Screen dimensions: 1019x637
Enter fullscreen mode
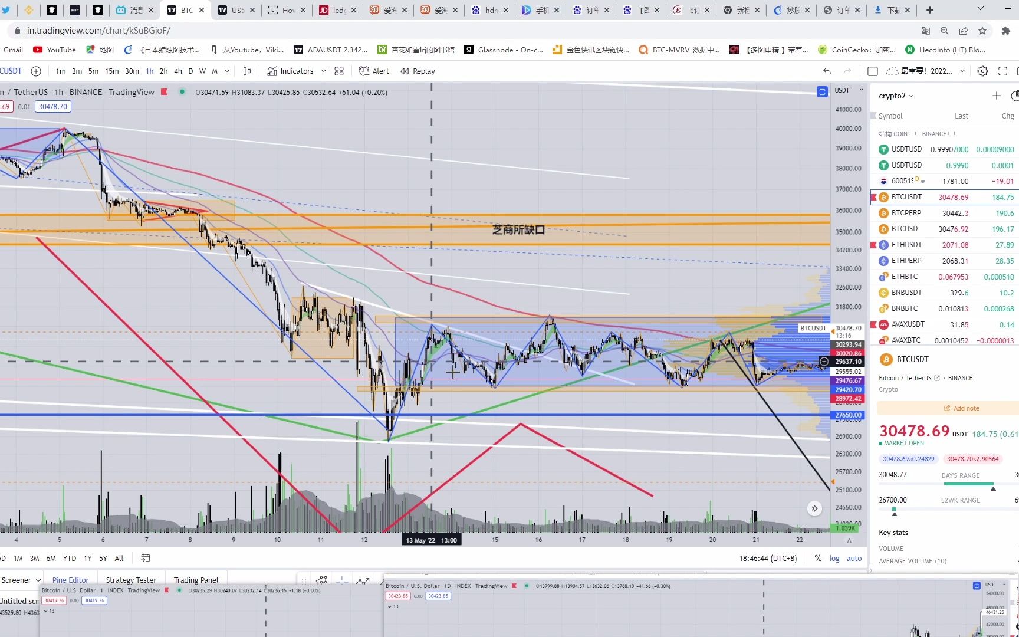pyautogui.click(x=1002, y=71)
